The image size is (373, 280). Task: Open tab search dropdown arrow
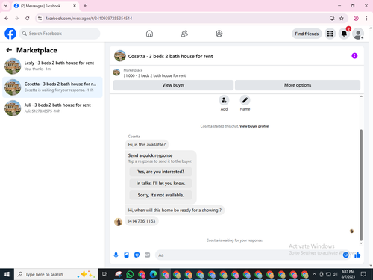tap(6, 6)
